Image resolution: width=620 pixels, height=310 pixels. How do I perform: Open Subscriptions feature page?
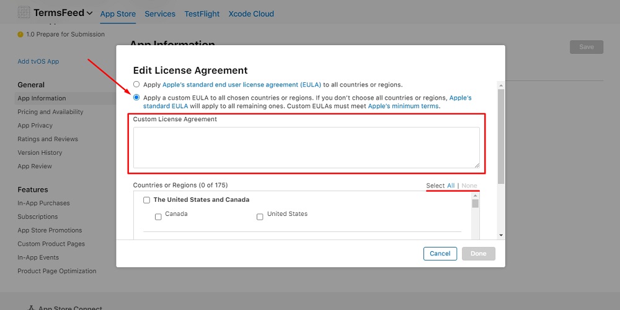[38, 217]
